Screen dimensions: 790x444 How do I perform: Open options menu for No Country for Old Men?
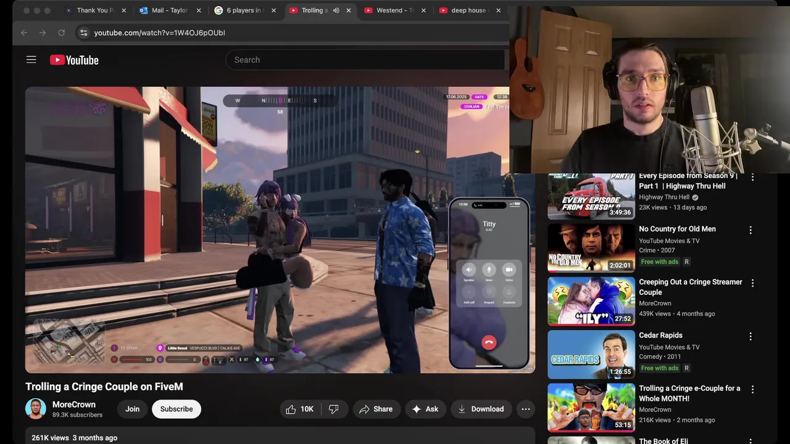click(750, 230)
